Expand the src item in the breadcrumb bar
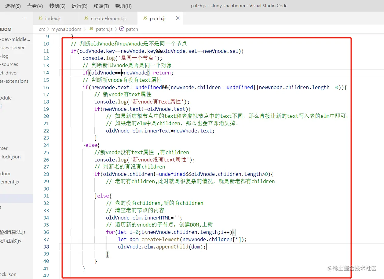 (42, 29)
